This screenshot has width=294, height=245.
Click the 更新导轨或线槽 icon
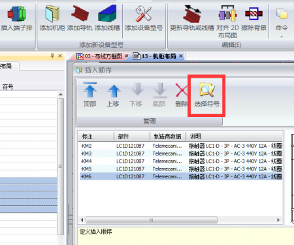click(x=192, y=14)
